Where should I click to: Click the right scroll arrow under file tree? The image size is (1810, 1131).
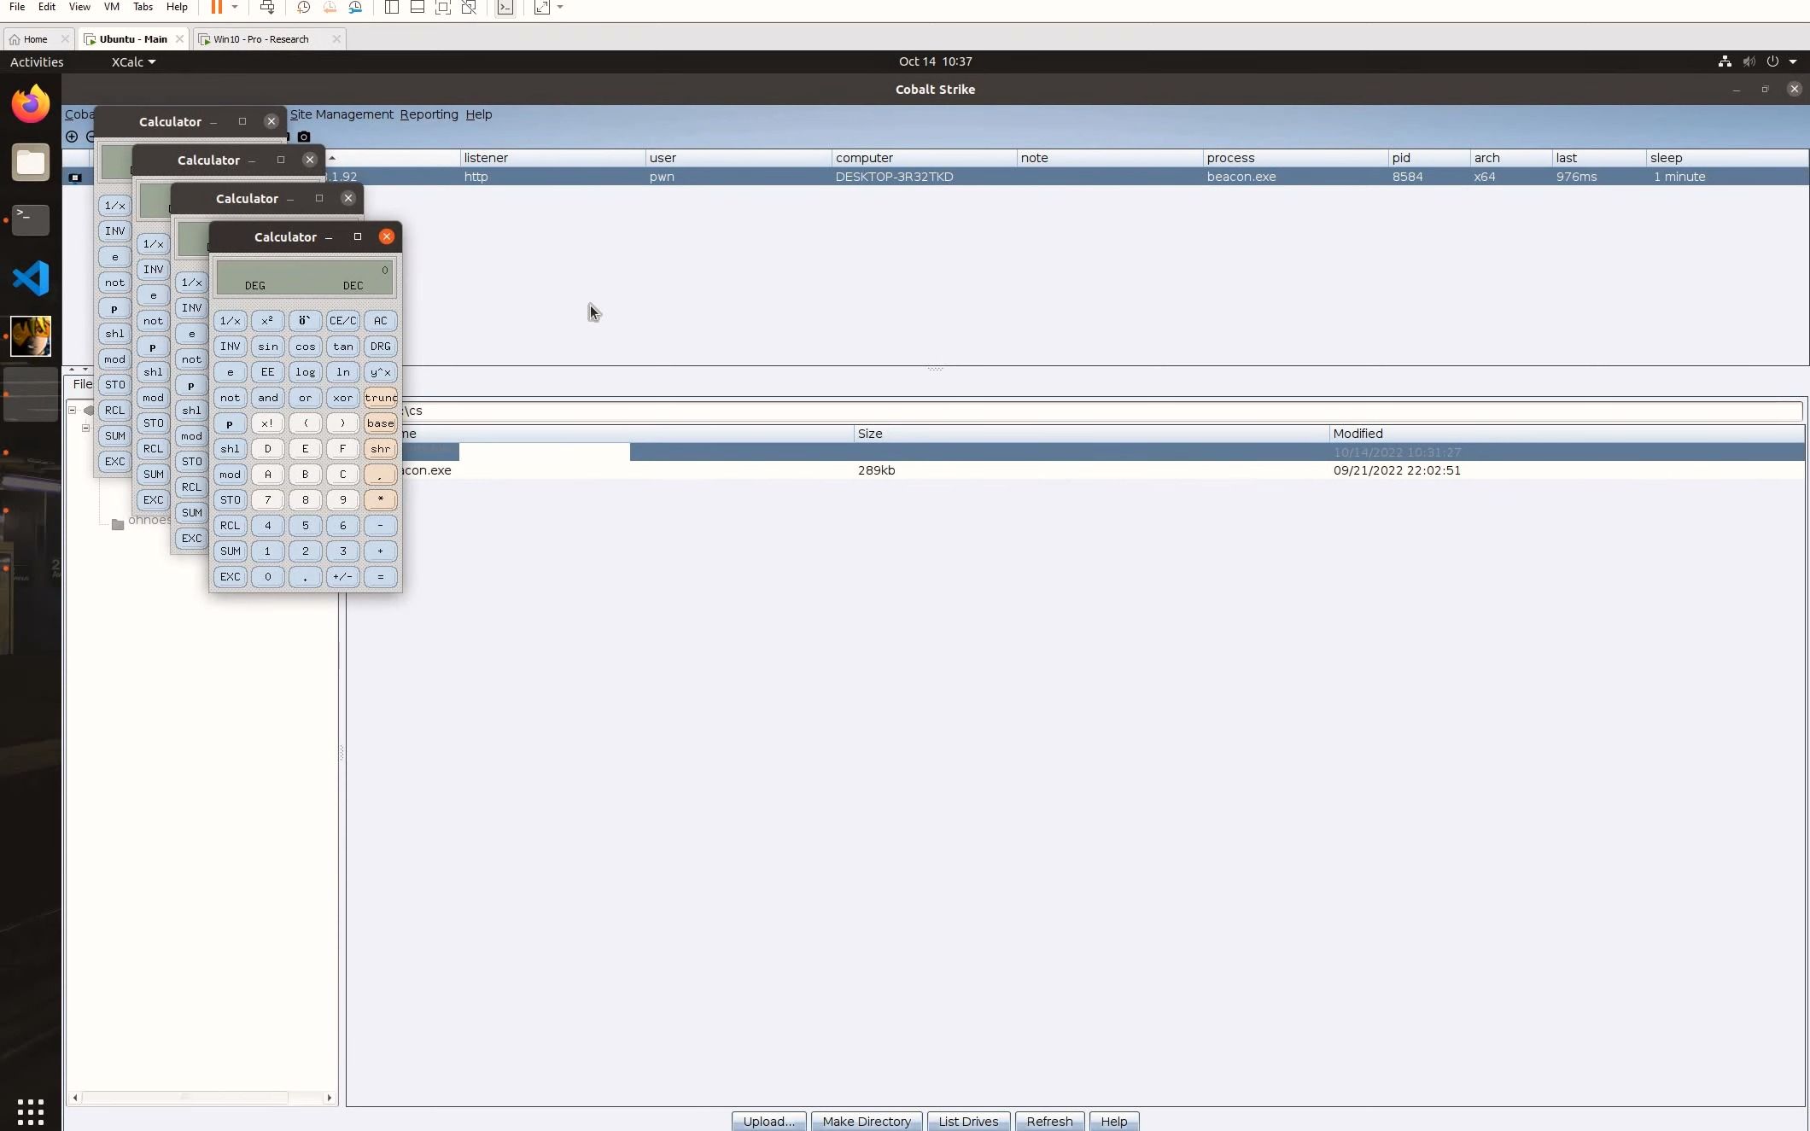click(330, 1098)
